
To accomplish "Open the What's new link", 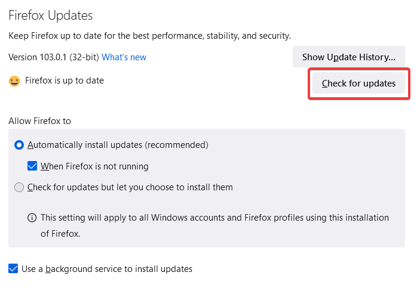I will [x=124, y=57].
